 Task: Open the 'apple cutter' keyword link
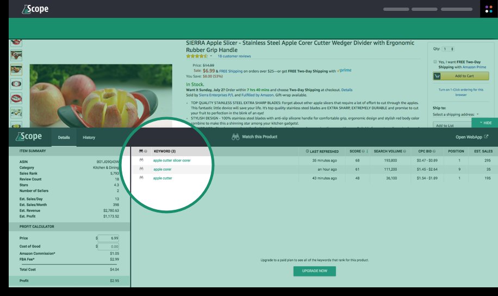[x=163, y=178]
